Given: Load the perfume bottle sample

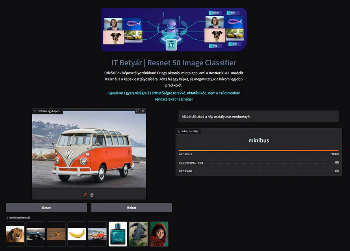Looking at the screenshot, I should (x=118, y=234).
